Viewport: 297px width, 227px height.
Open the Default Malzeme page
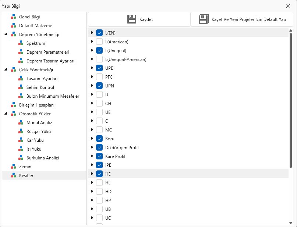35,26
